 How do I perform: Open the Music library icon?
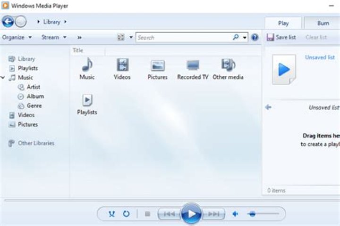[87, 65]
